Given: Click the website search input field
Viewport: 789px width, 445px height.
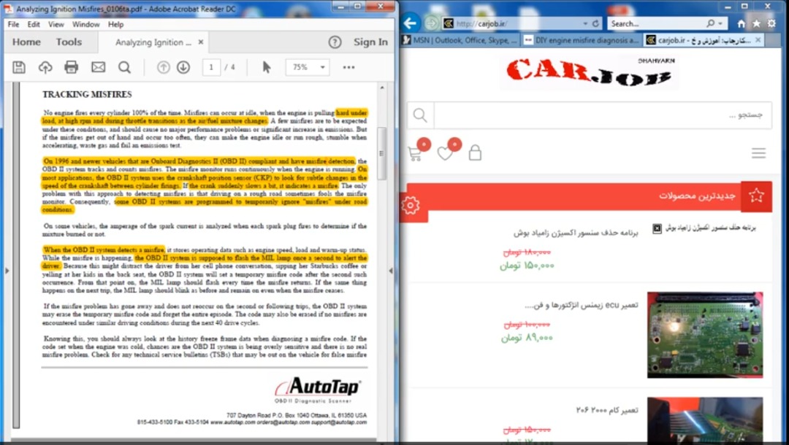Looking at the screenshot, I should pyautogui.click(x=603, y=115).
